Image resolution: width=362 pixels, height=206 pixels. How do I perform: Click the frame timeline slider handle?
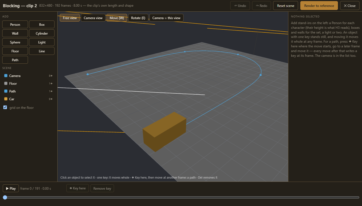(5, 197)
